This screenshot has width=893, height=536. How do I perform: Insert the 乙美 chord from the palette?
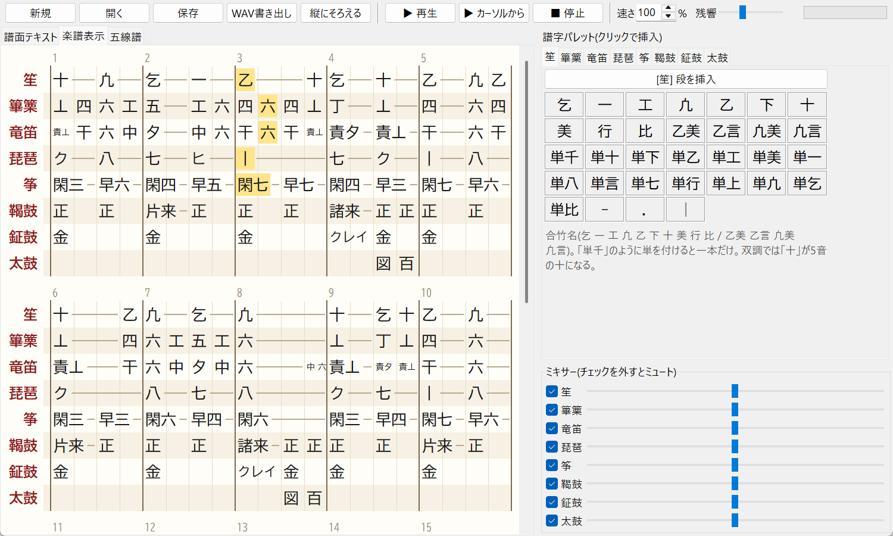pos(686,131)
